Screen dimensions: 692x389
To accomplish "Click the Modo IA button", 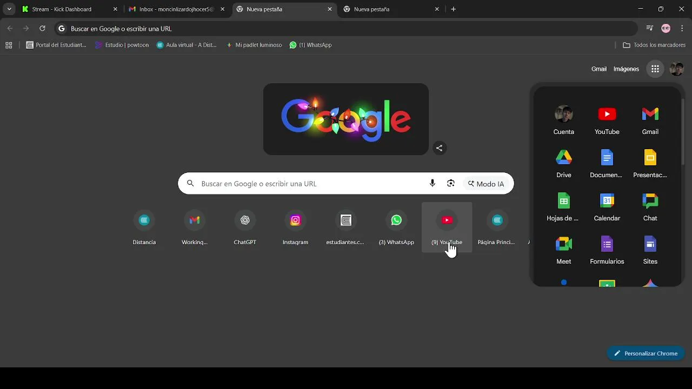I will pos(485,184).
